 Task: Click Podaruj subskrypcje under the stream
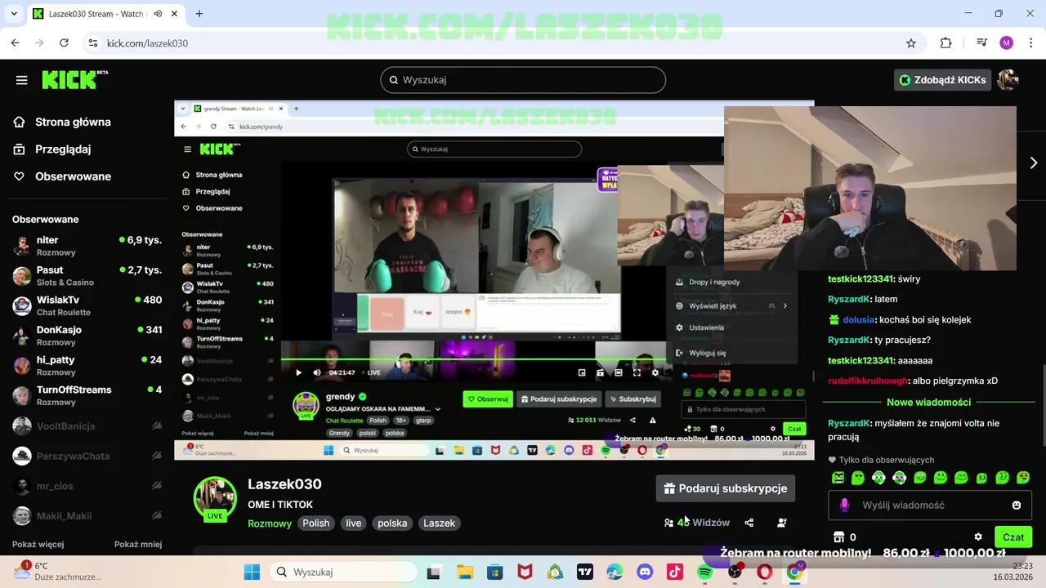click(x=726, y=488)
